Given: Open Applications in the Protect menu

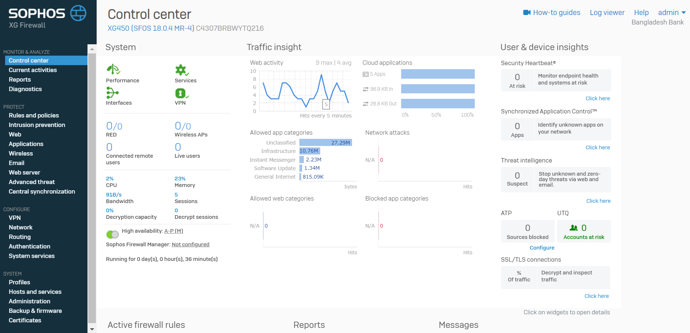Looking at the screenshot, I should coord(26,144).
